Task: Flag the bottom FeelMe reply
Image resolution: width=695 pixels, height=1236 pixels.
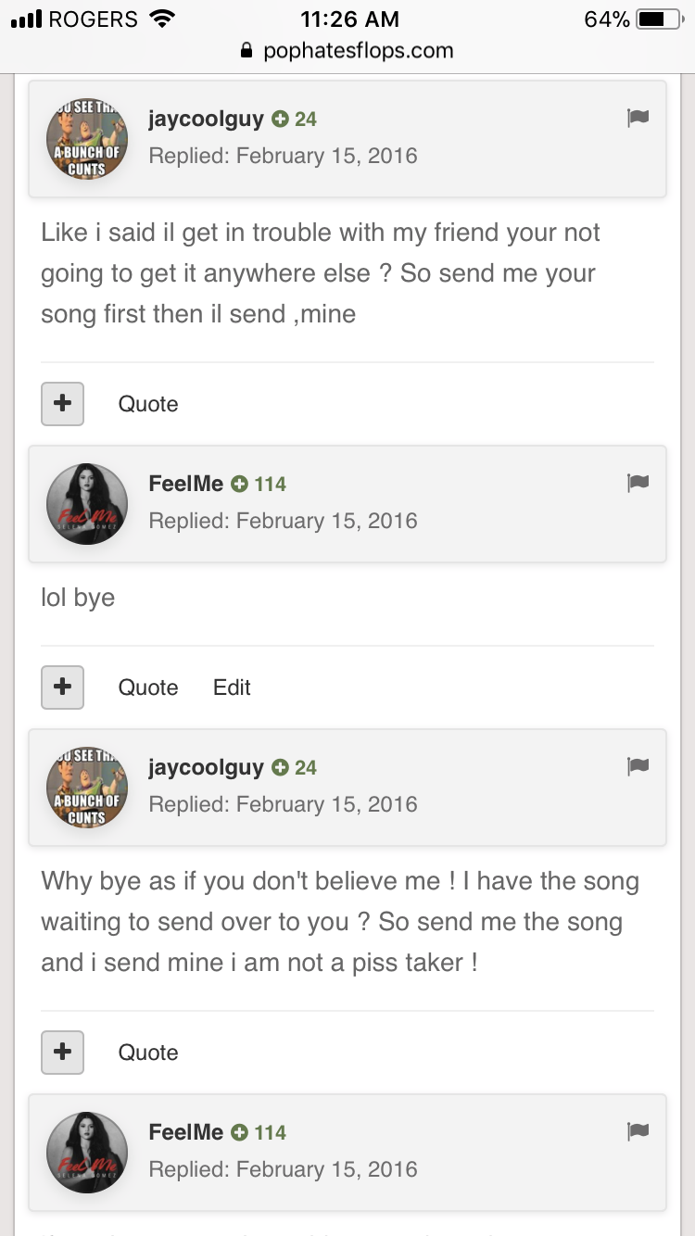Action: pyautogui.click(x=638, y=1131)
